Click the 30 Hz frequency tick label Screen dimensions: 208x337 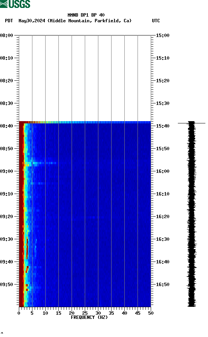[98, 313]
